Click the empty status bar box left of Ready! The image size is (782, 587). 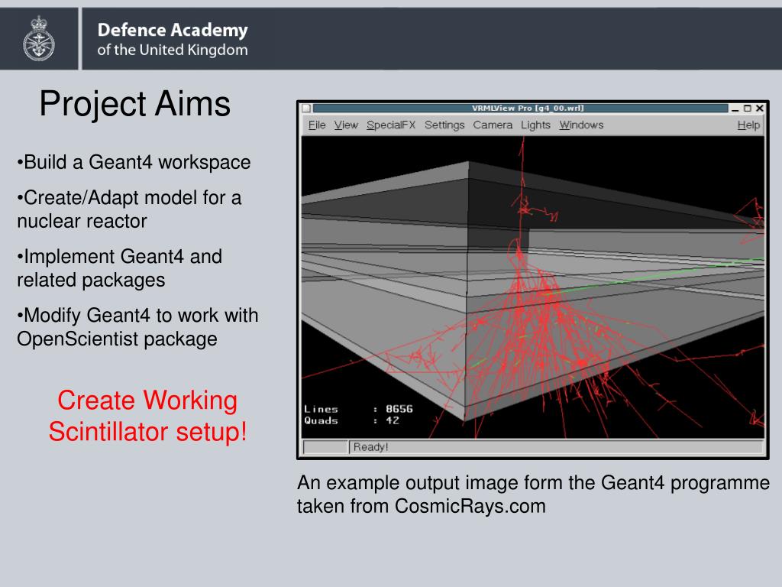pyautogui.click(x=325, y=446)
